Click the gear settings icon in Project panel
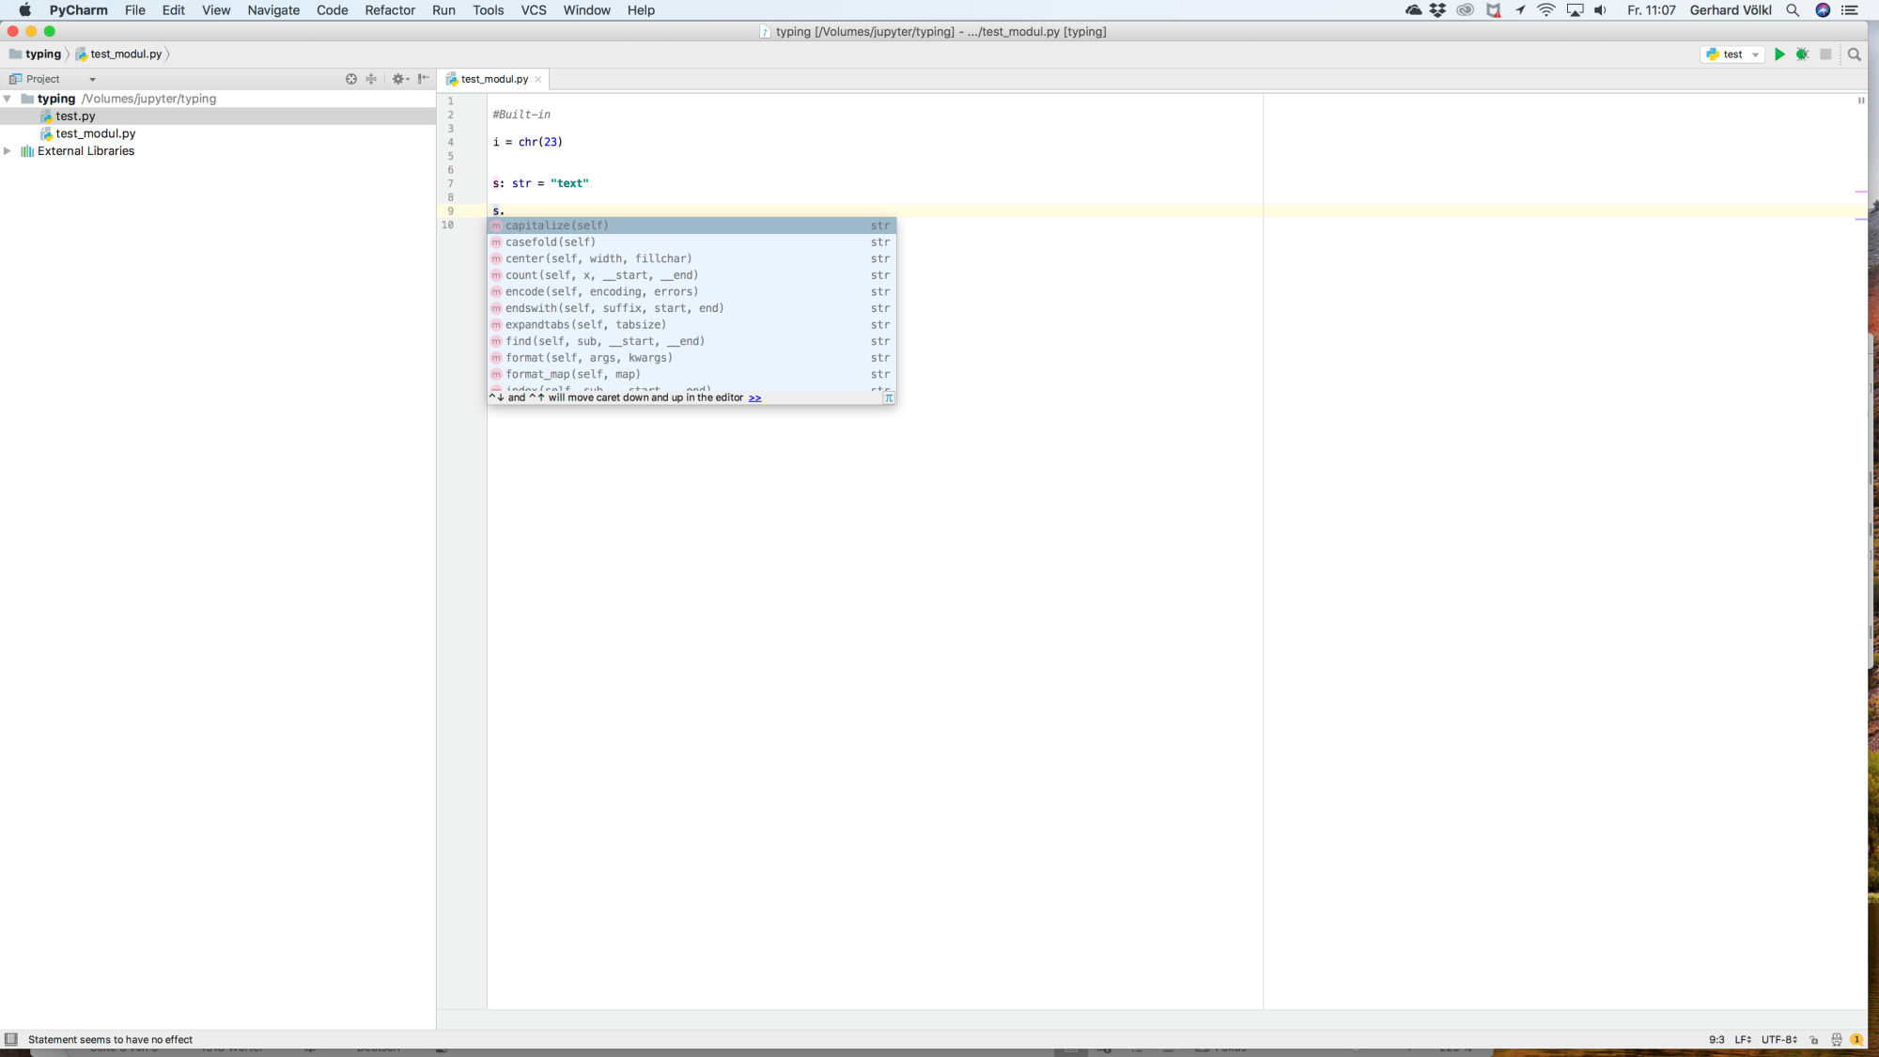Screen dimensions: 1879x1057 (x=398, y=79)
